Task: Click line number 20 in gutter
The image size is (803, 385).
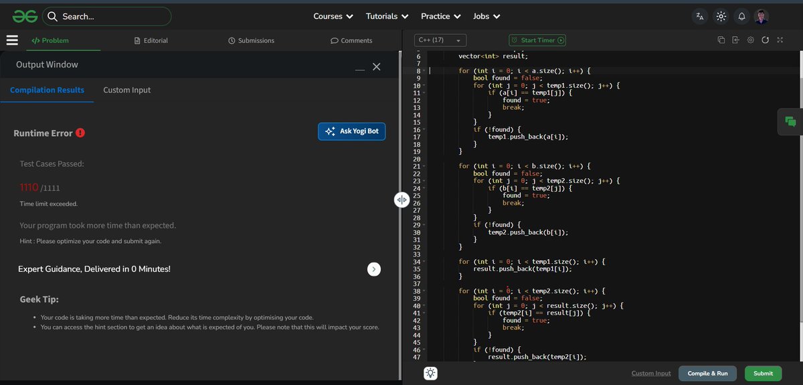Action: pos(416,159)
